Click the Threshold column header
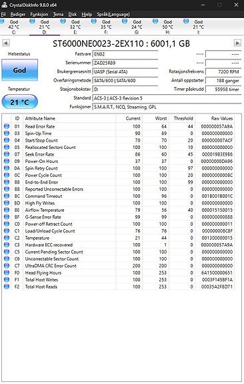 pos(182,118)
